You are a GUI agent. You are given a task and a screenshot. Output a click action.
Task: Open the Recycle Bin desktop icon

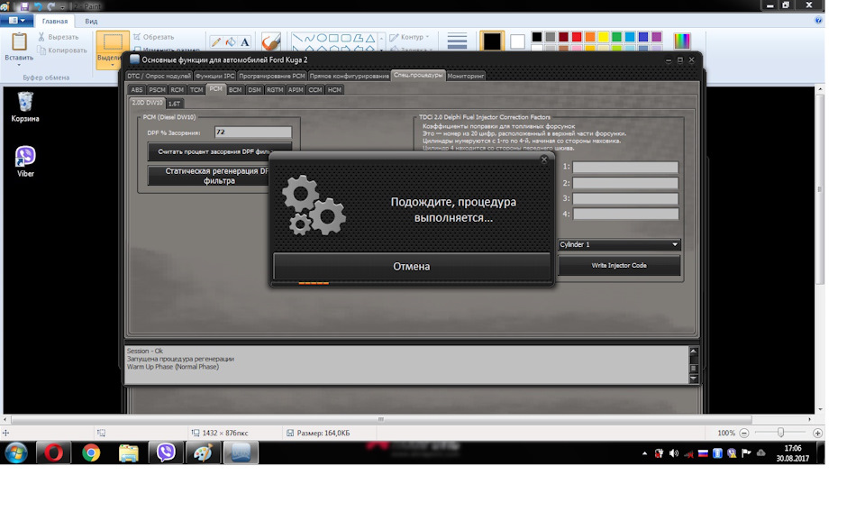point(25,107)
